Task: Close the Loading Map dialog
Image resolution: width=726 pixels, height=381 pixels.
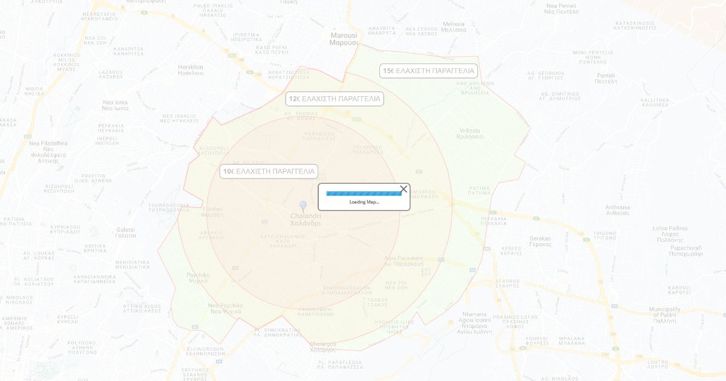Action: [404, 189]
